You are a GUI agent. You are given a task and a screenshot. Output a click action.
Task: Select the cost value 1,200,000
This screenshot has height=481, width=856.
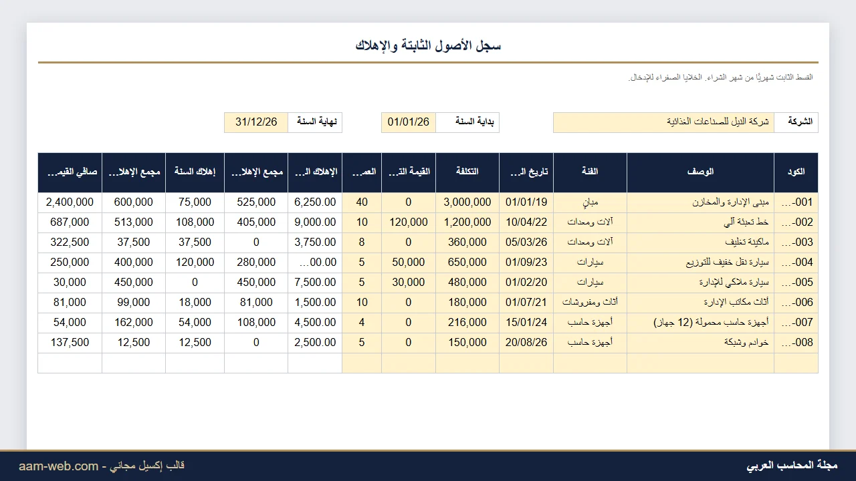tap(467, 222)
